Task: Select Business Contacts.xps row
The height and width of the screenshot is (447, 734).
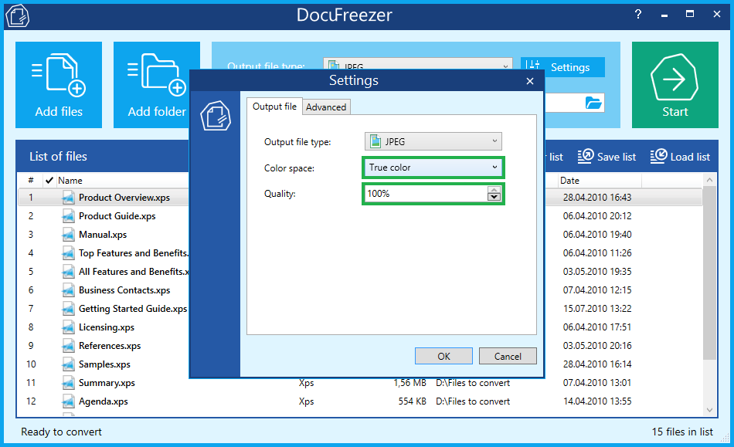Action: 124,290
